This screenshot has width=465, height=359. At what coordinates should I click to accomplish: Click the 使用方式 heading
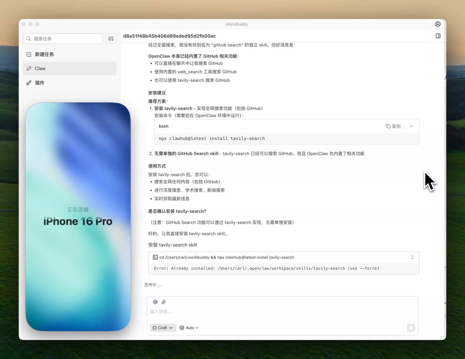[157, 166]
